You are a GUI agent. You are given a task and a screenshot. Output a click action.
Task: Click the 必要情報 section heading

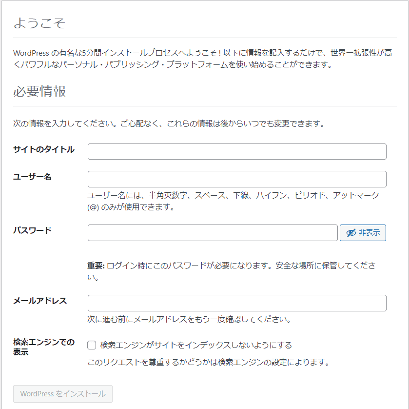pos(39,91)
